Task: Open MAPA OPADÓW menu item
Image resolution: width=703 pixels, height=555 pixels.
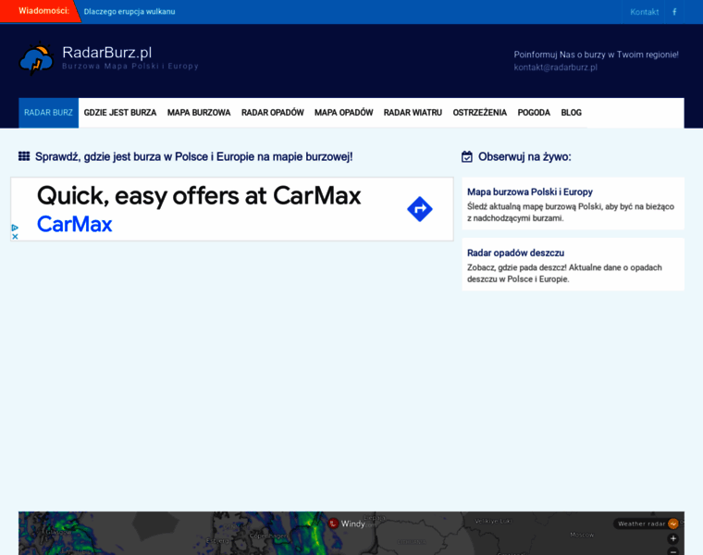Action: pyautogui.click(x=344, y=113)
